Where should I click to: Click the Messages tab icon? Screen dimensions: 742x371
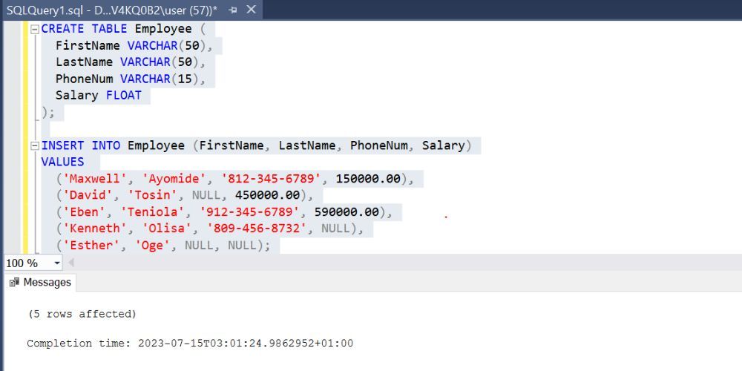(14, 282)
